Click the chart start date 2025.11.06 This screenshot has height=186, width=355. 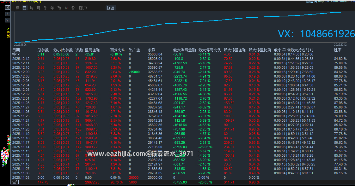point(20,45)
